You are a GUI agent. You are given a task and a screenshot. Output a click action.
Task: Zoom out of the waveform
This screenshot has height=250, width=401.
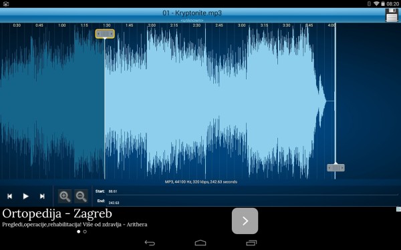[x=81, y=197]
